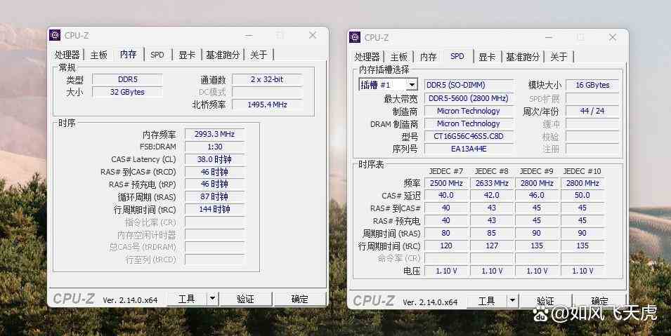
Task: Click northbridge frequency 1495.4 MHz
Action: (x=267, y=105)
